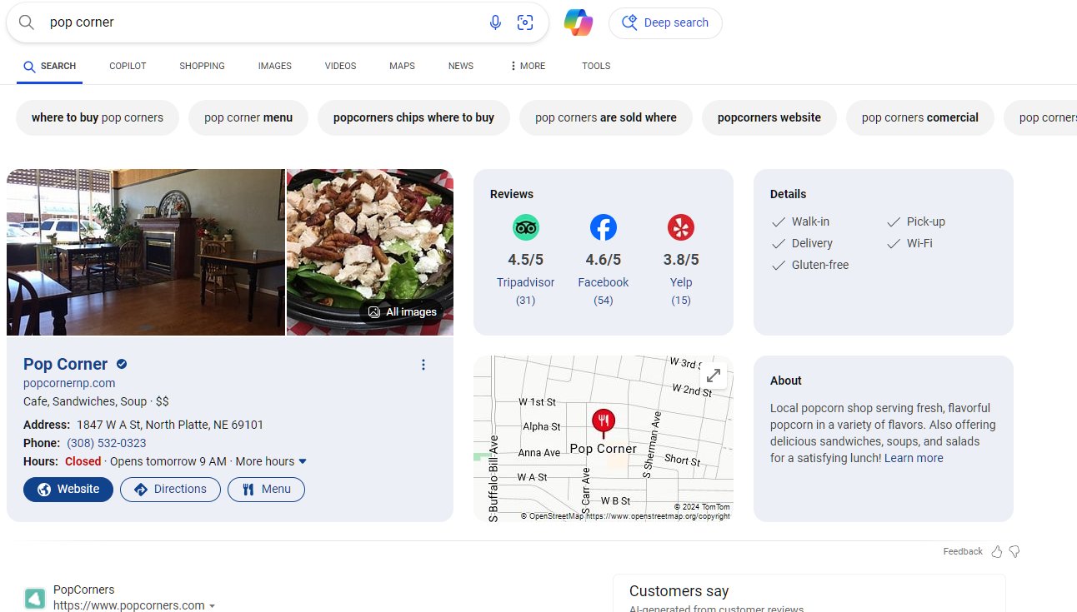The height and width of the screenshot is (612, 1077).
Task: Open Facebook reviews link
Action: pos(604,282)
